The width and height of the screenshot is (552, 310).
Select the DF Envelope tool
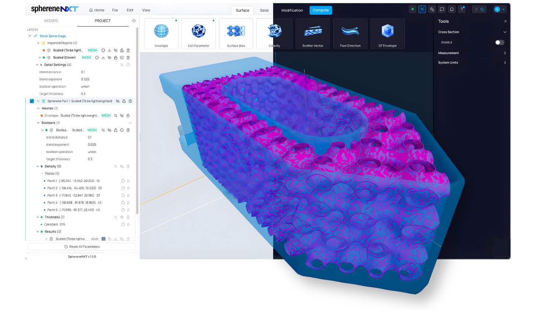[x=388, y=33]
